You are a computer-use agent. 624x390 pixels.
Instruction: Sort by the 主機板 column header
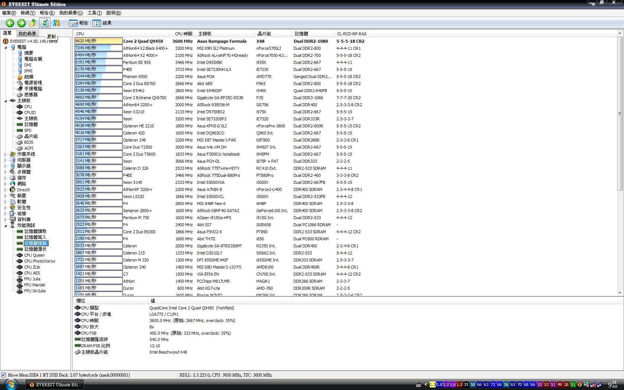(x=225, y=34)
